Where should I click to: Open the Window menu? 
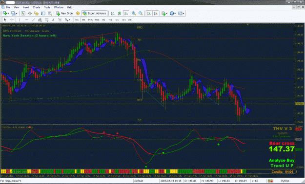coord(59,7)
